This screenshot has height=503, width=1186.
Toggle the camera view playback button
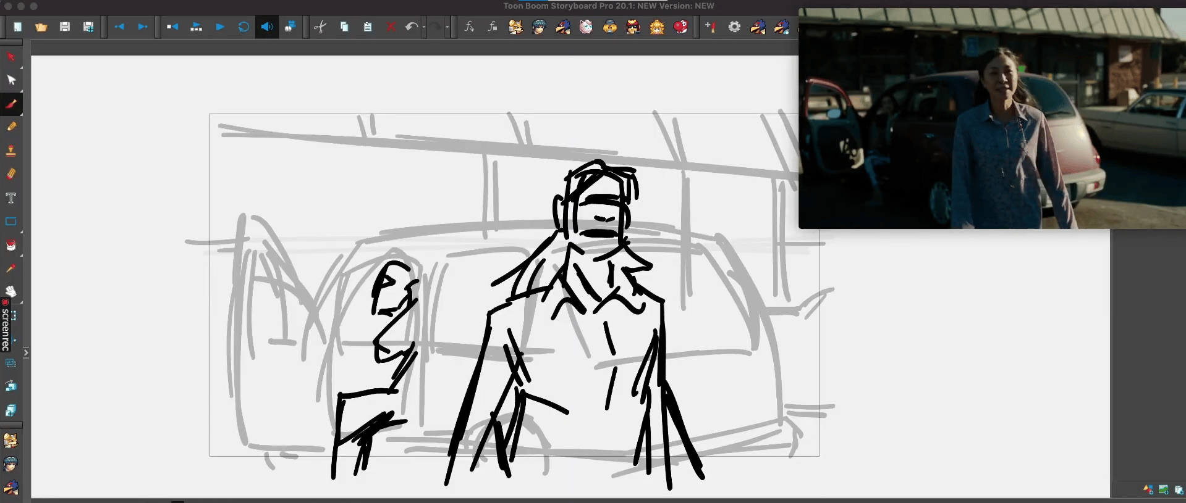290,27
